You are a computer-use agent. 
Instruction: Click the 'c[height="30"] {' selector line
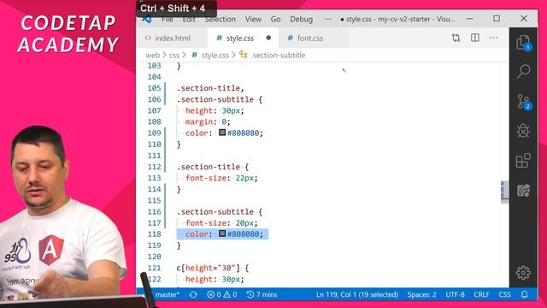tap(213, 268)
